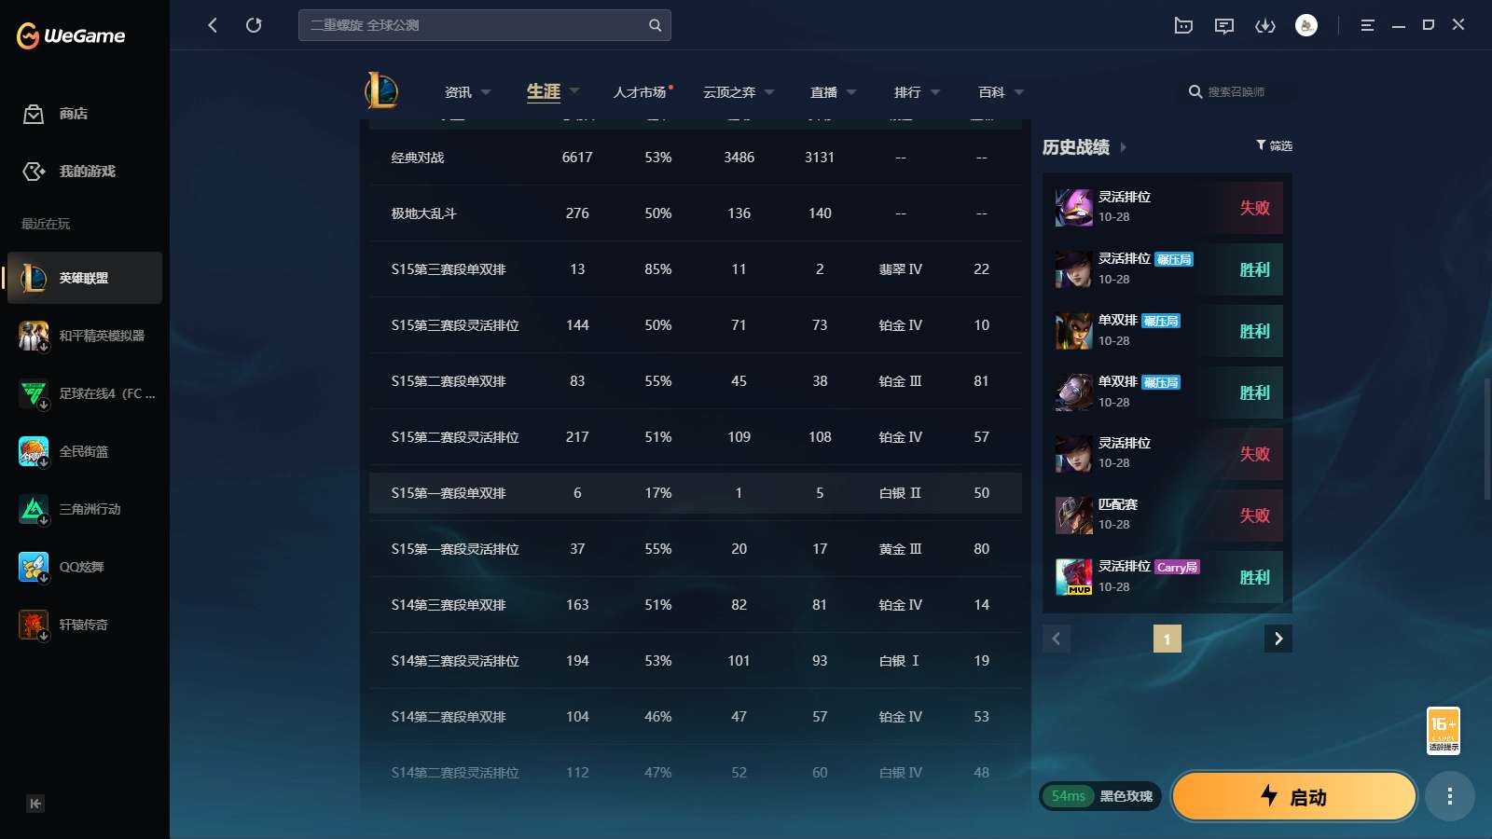Switch to the 云顶之弈 tab
This screenshot has width=1492, height=839.
[728, 92]
